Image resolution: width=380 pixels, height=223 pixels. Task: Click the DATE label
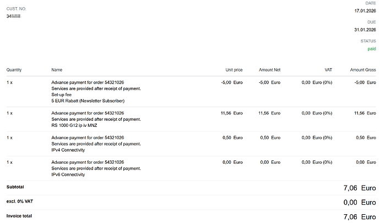click(371, 3)
